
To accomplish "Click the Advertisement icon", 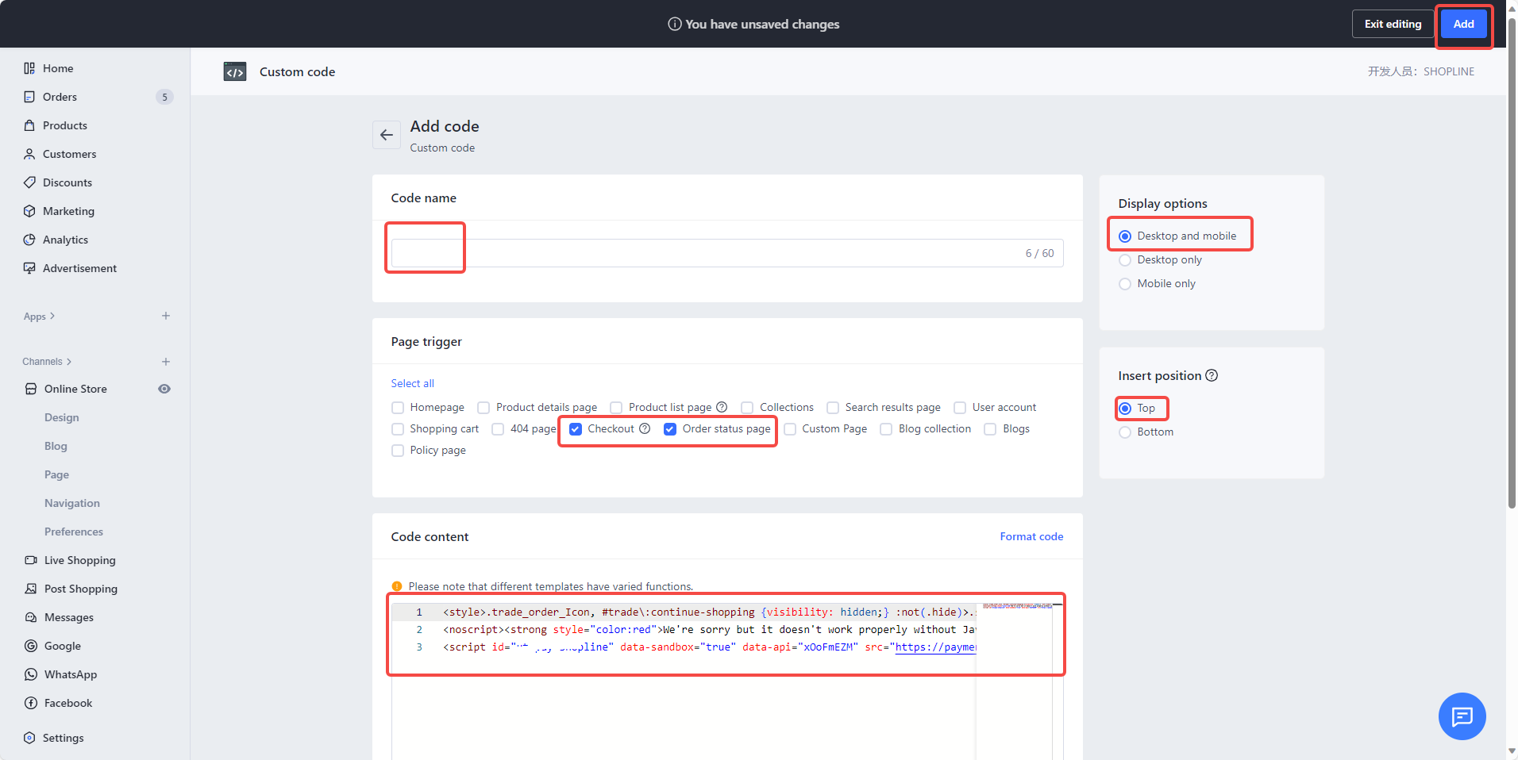I will [x=29, y=268].
